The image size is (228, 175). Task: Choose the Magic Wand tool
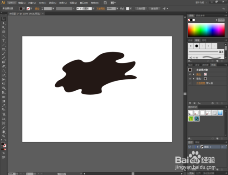click(4, 27)
